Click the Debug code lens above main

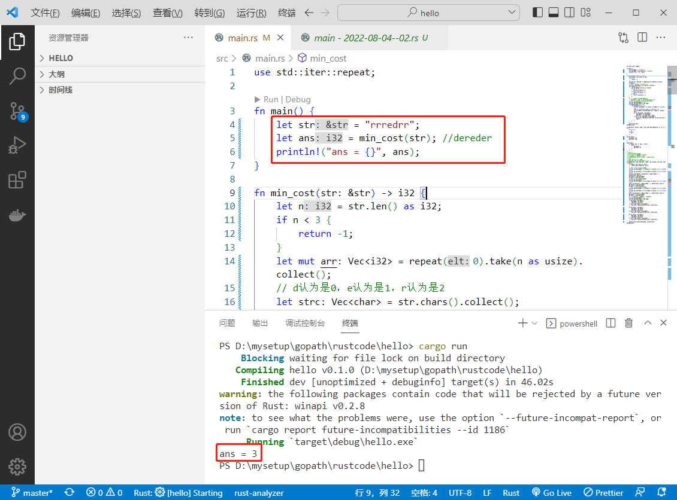298,99
